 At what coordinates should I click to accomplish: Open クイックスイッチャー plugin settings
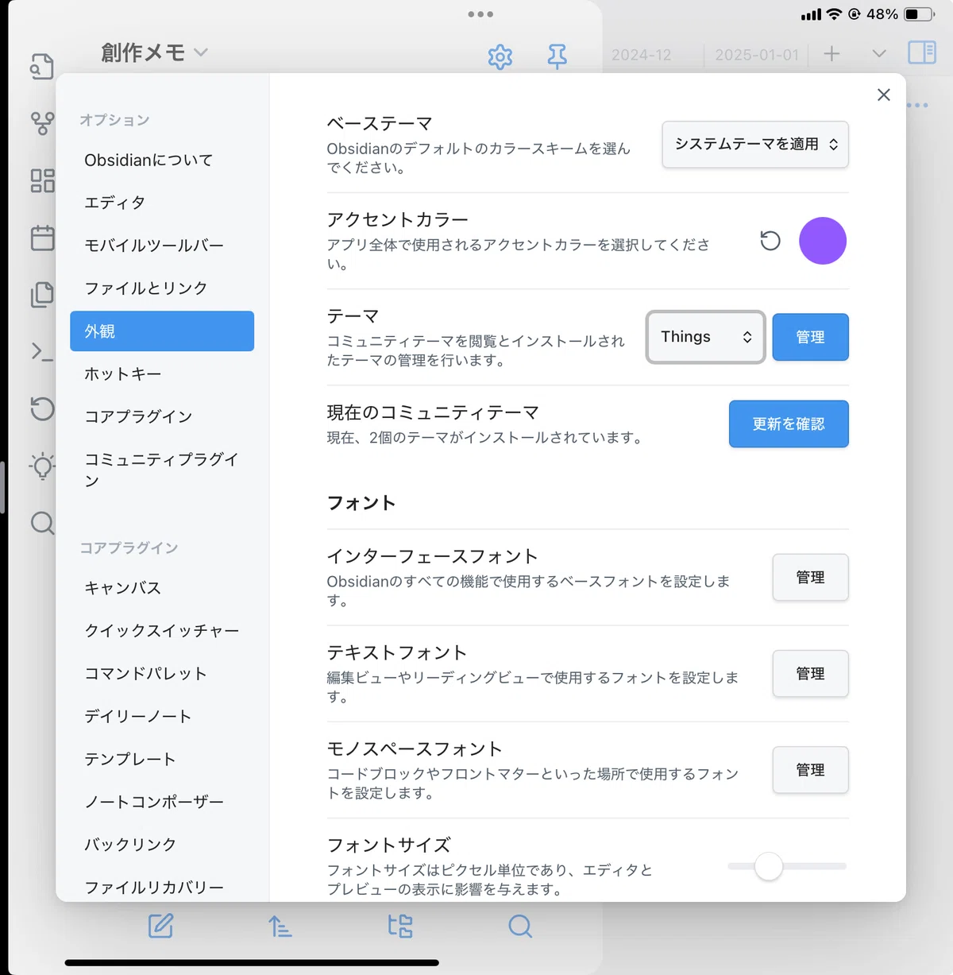tap(162, 631)
